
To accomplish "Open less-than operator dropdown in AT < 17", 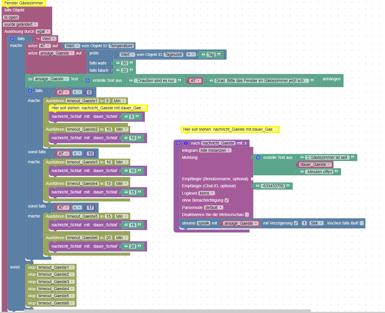I will tap(77, 207).
